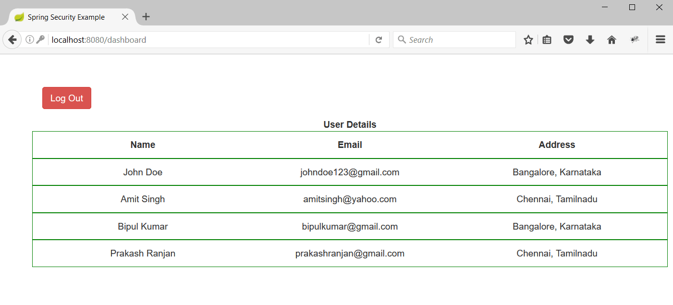This screenshot has width=673, height=305.
Task: Close the Spring Security Example tab
Action: click(x=125, y=17)
